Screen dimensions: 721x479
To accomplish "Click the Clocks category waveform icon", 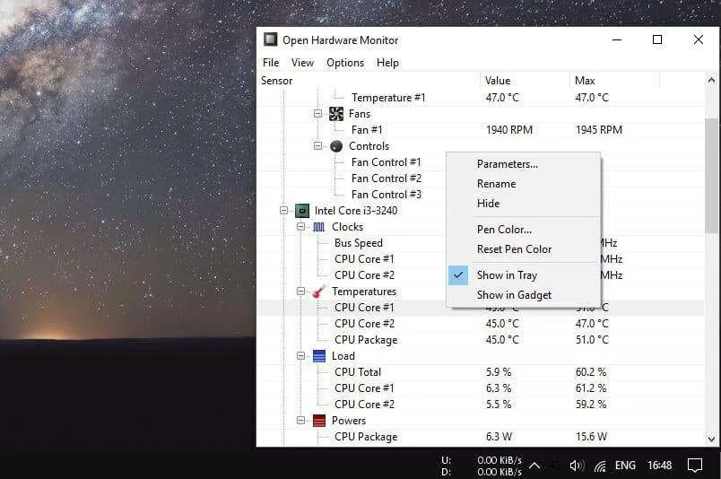I will click(x=319, y=227).
